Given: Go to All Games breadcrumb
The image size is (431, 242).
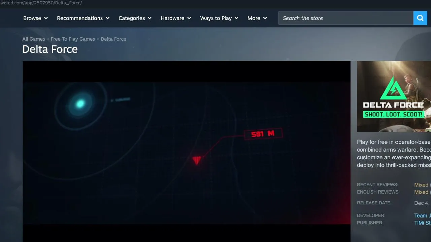Looking at the screenshot, I should (x=34, y=39).
